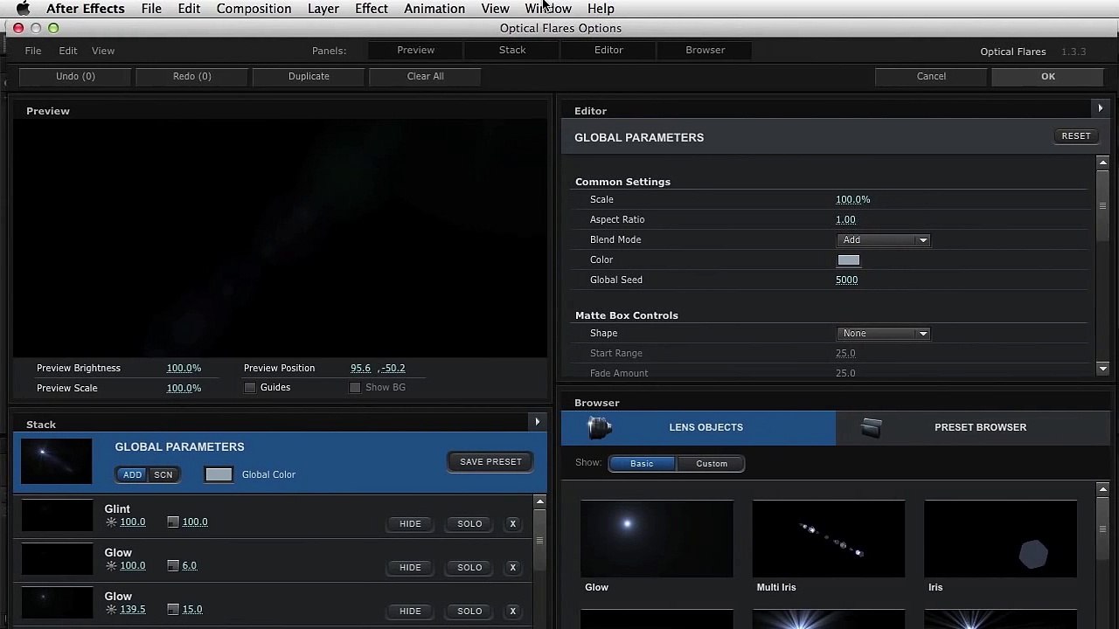Select the Glow lens object thumbnail

(657, 538)
